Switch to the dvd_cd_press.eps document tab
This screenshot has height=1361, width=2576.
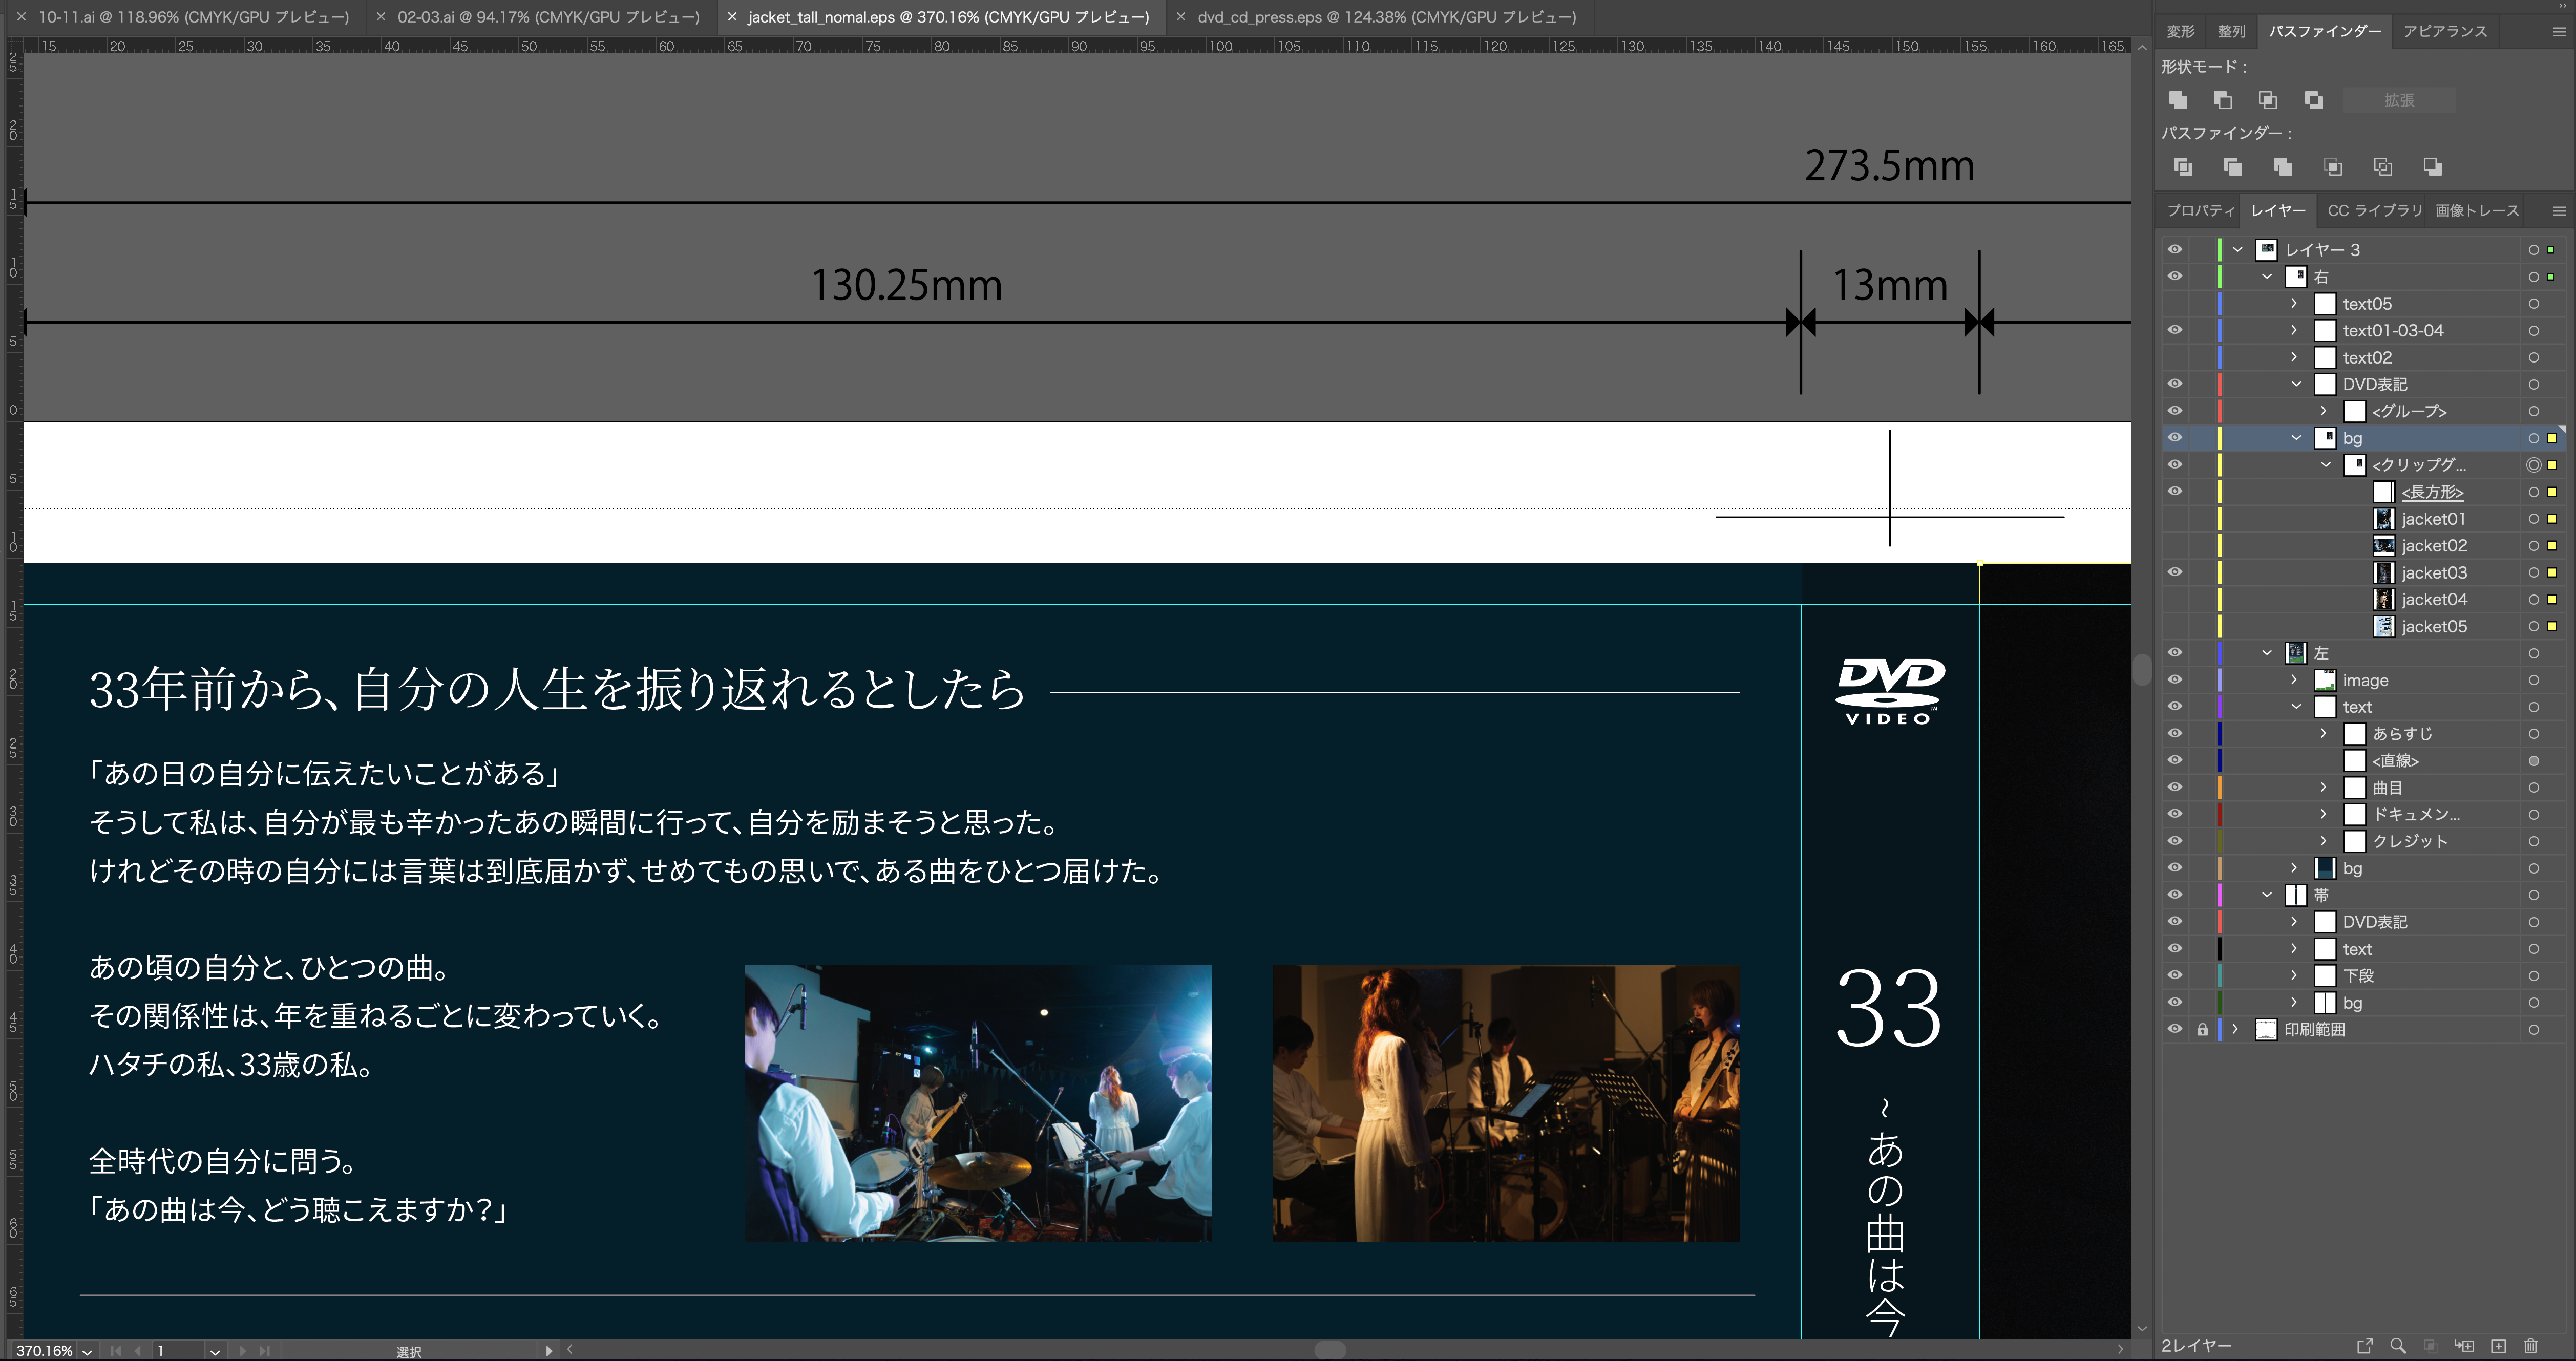click(x=1386, y=17)
